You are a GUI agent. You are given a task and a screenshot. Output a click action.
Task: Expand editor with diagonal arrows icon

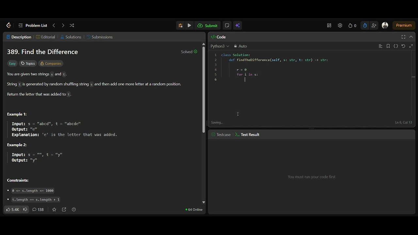pyautogui.click(x=411, y=46)
